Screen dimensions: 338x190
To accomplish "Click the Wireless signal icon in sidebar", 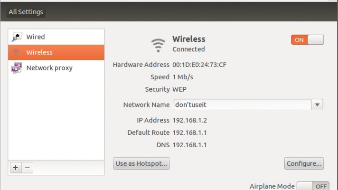I will pyautogui.click(x=17, y=52).
